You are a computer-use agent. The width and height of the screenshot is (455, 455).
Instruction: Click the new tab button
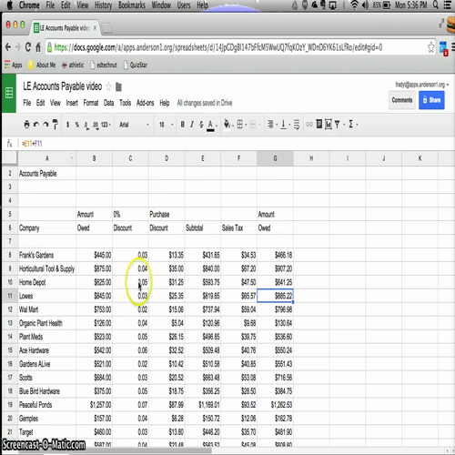tap(106, 28)
